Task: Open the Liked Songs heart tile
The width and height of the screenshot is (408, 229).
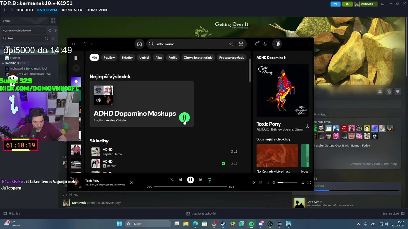Action: pos(76,82)
